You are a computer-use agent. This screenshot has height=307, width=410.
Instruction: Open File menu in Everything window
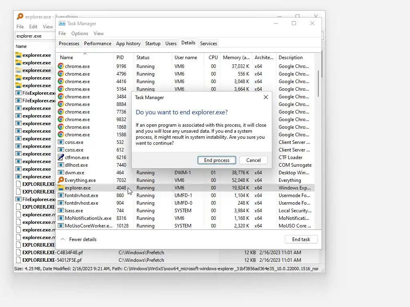pyautogui.click(x=20, y=27)
